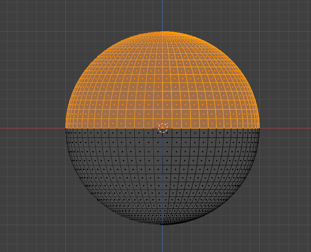Select the bottom pole vertex of the sphere

[x=163, y=225]
